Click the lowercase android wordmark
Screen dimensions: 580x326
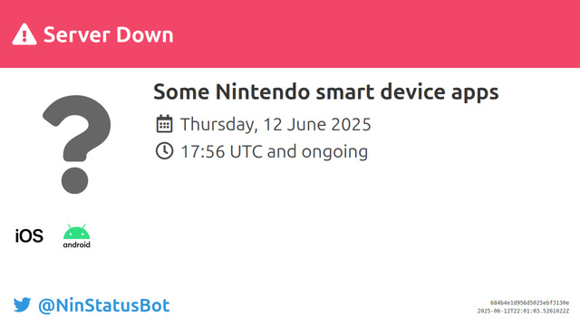click(x=76, y=244)
